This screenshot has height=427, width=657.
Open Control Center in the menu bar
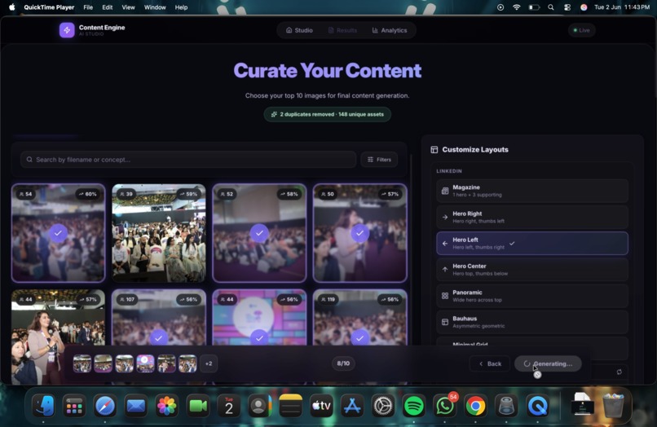coord(567,7)
